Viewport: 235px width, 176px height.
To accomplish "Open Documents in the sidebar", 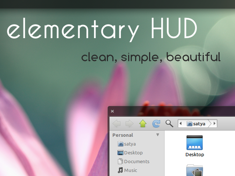I will point(133,161).
